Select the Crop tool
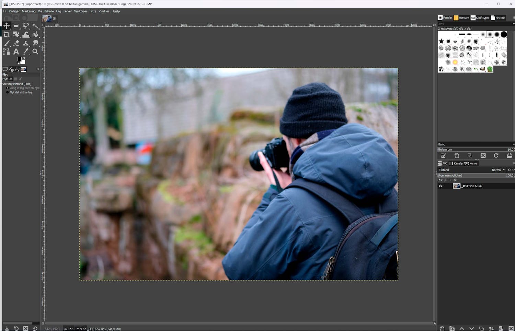 click(6, 35)
